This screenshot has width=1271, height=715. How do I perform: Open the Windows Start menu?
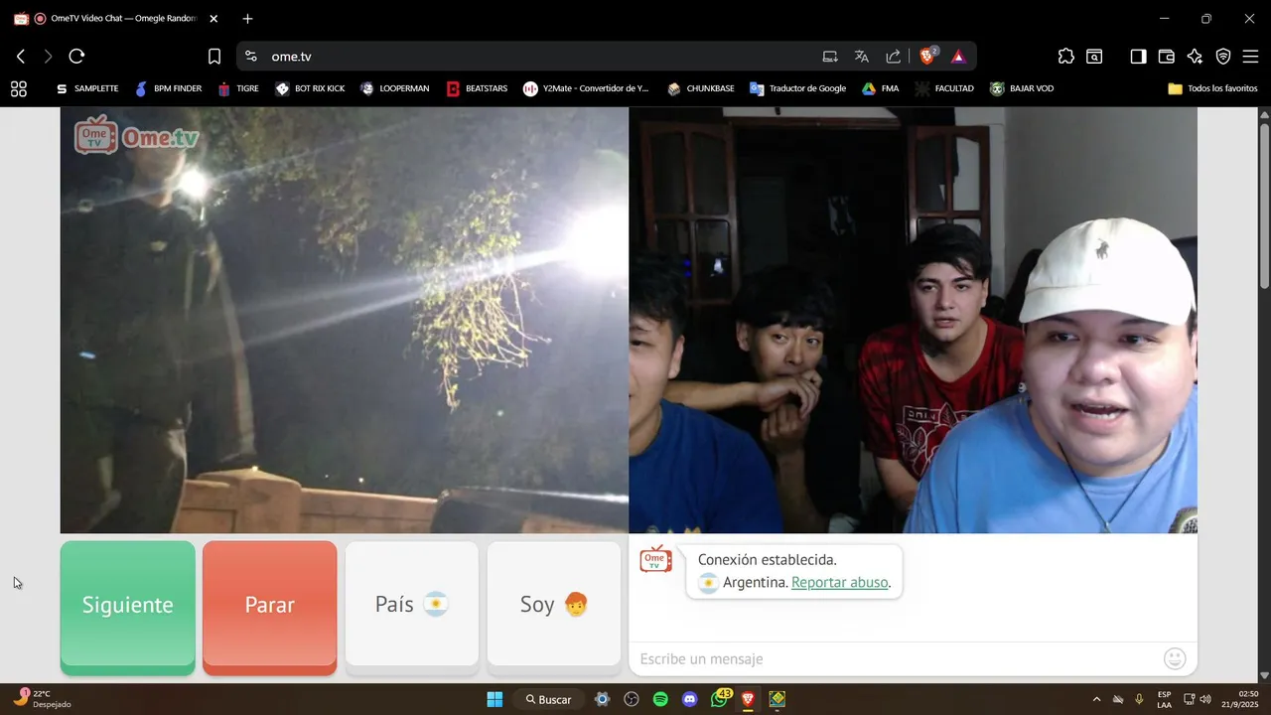[494, 699]
